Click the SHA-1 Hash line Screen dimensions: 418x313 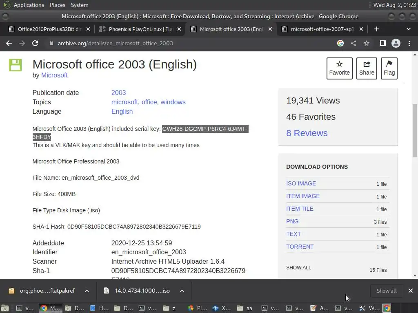tap(116, 227)
